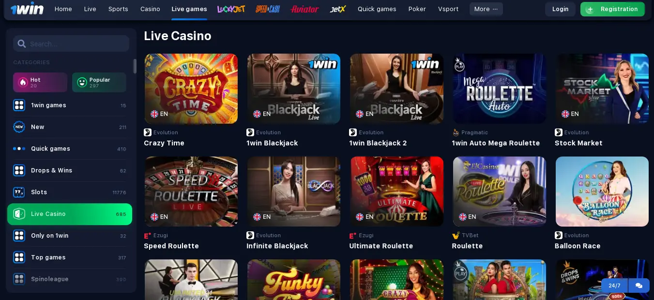
Task: Click the sidebar search field
Action: (71, 43)
